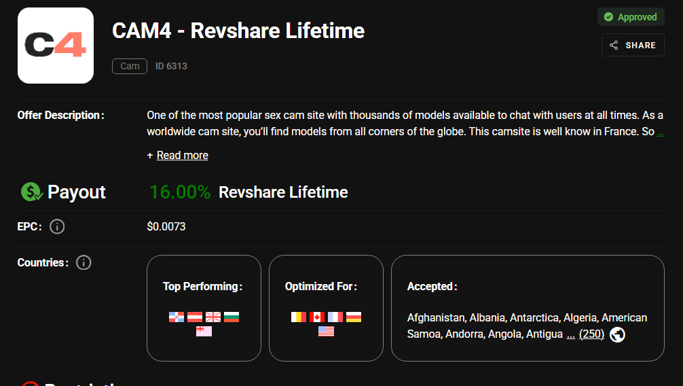Click the Top Performing heading
This screenshot has height=386, width=683.
pyautogui.click(x=202, y=287)
